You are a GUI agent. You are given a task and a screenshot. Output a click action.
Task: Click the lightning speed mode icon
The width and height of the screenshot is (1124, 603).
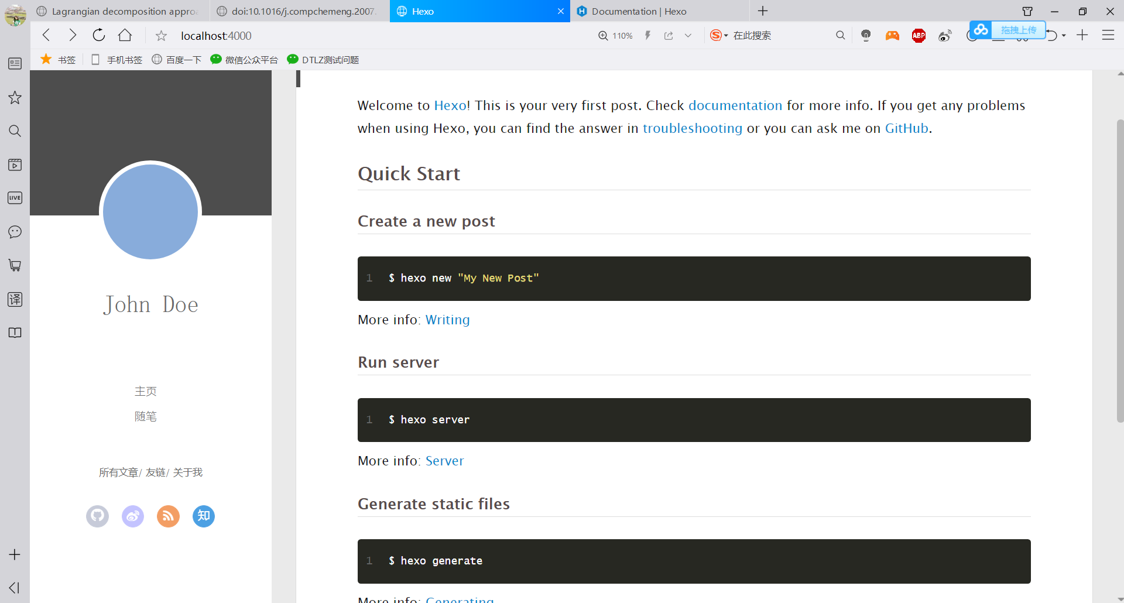(x=647, y=36)
